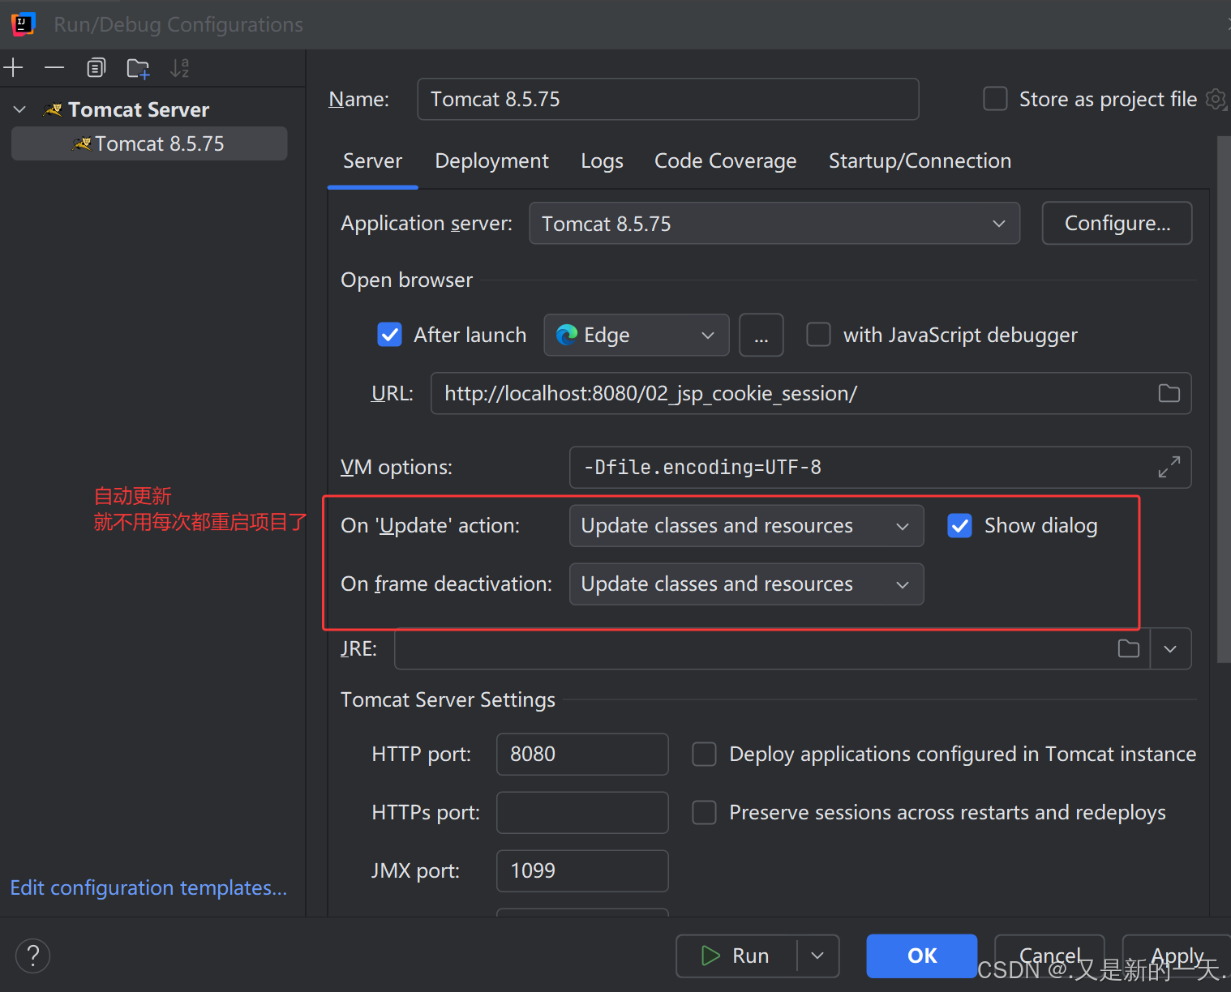1231x992 pixels.
Task: Browse for JRE folder icon
Action: [1129, 648]
